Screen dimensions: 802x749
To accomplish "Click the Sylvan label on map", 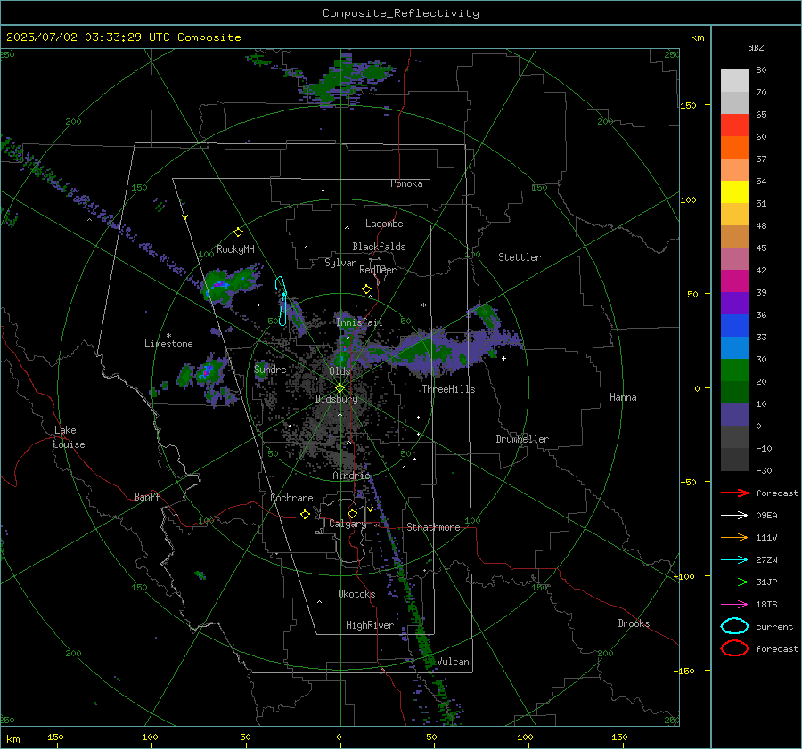I will point(340,263).
